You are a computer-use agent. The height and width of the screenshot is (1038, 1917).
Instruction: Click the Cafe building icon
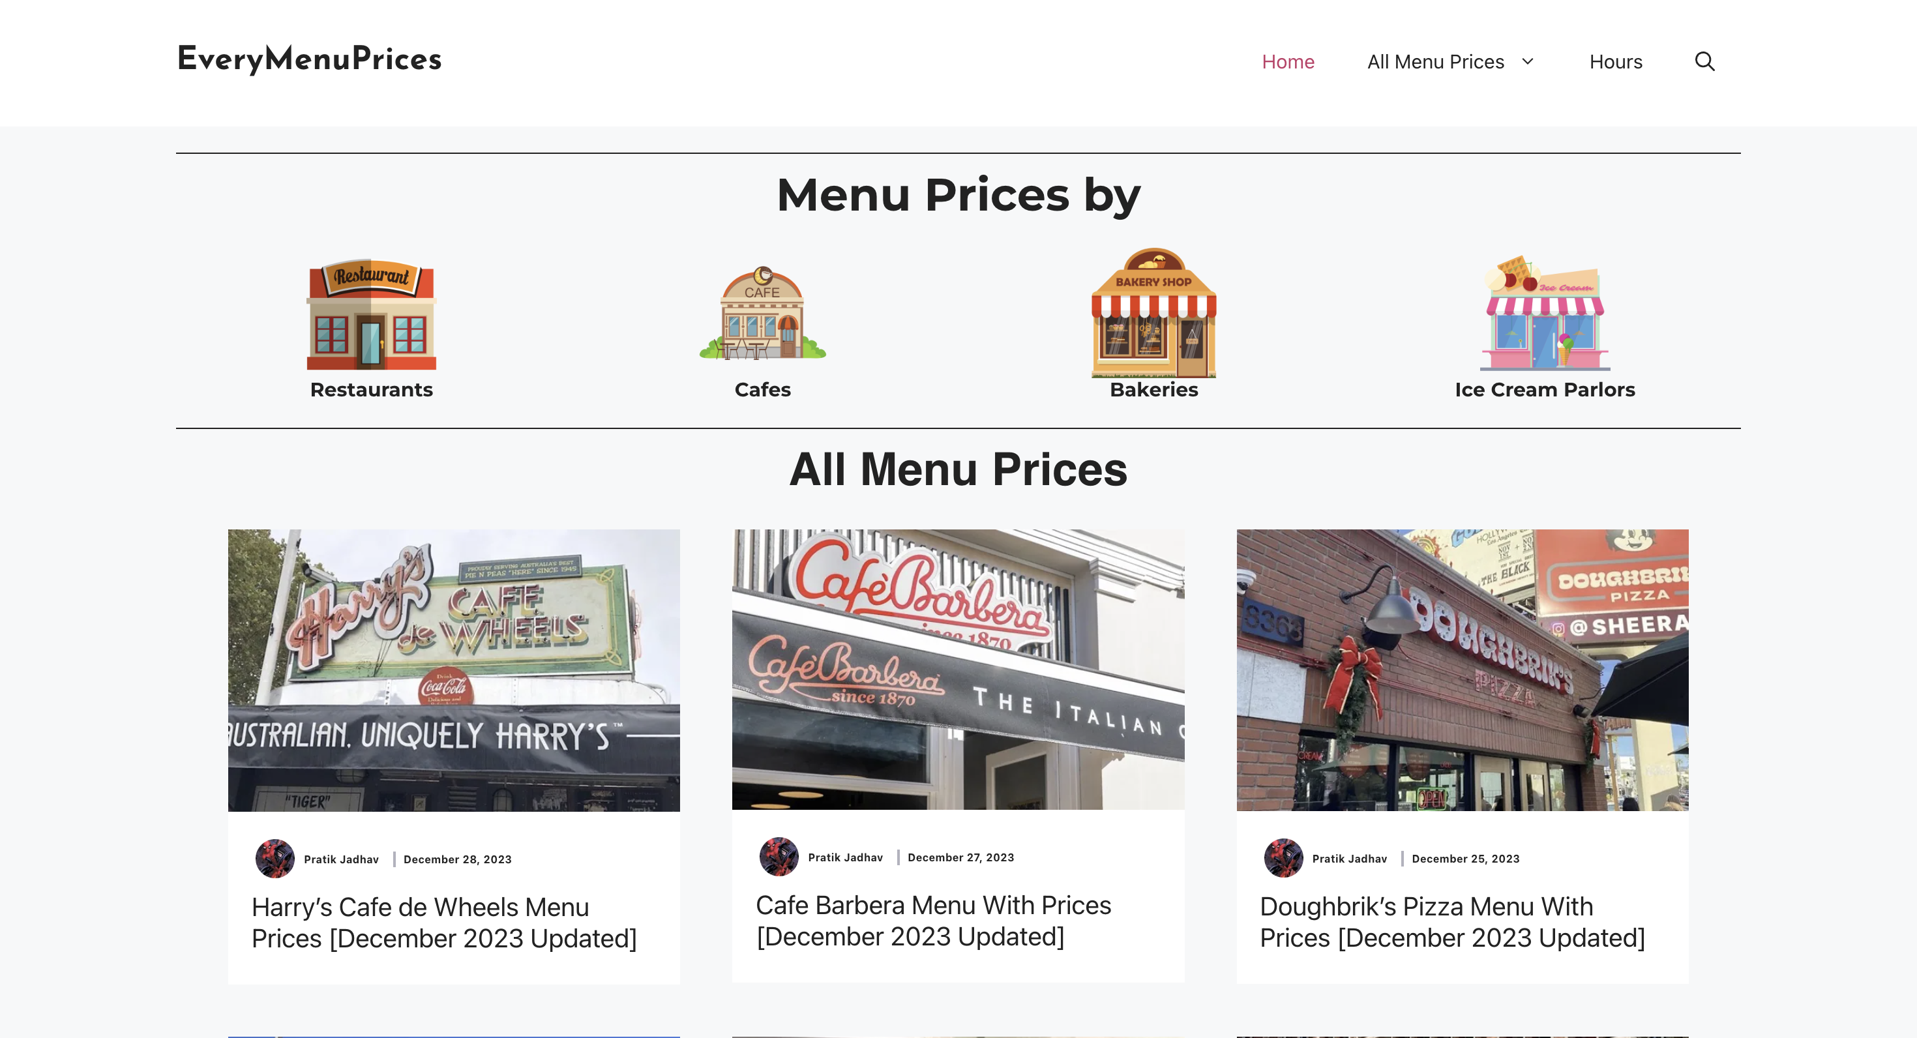pos(762,313)
